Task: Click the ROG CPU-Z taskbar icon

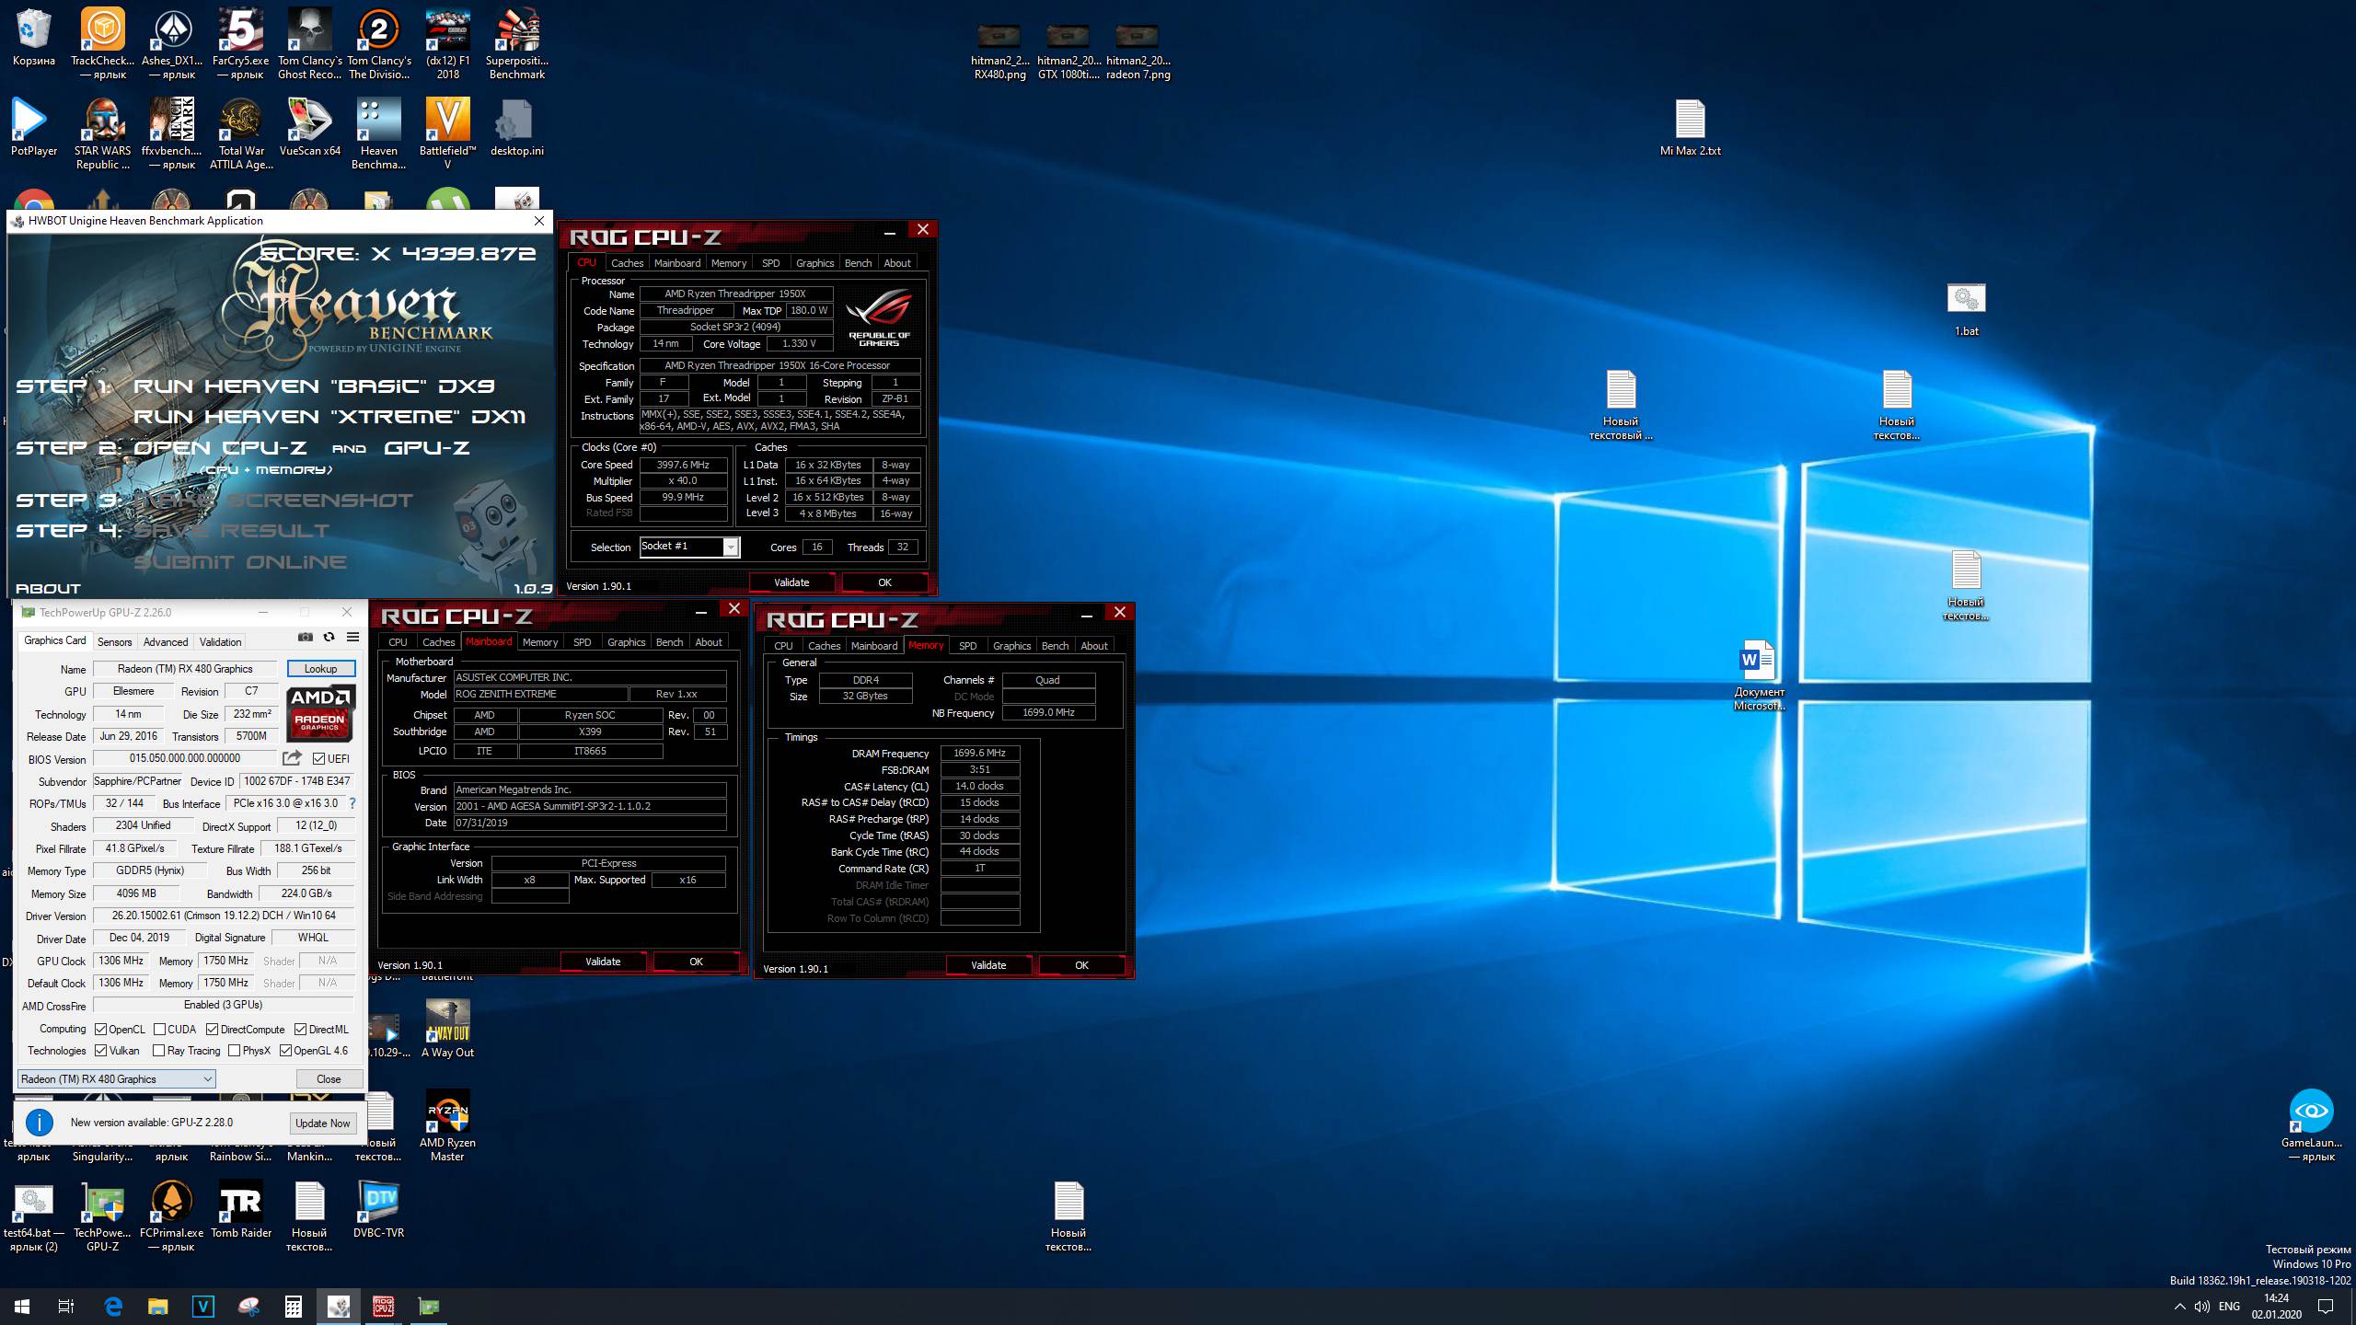Action: click(384, 1306)
